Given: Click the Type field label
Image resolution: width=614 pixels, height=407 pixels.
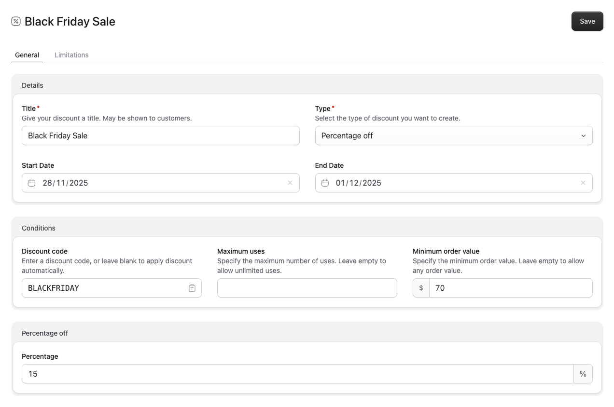Looking at the screenshot, I should [x=323, y=109].
